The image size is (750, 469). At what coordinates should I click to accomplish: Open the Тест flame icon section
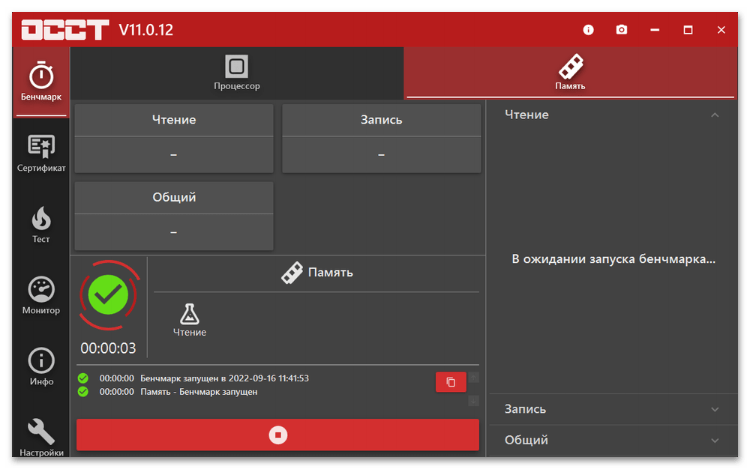tap(41, 225)
